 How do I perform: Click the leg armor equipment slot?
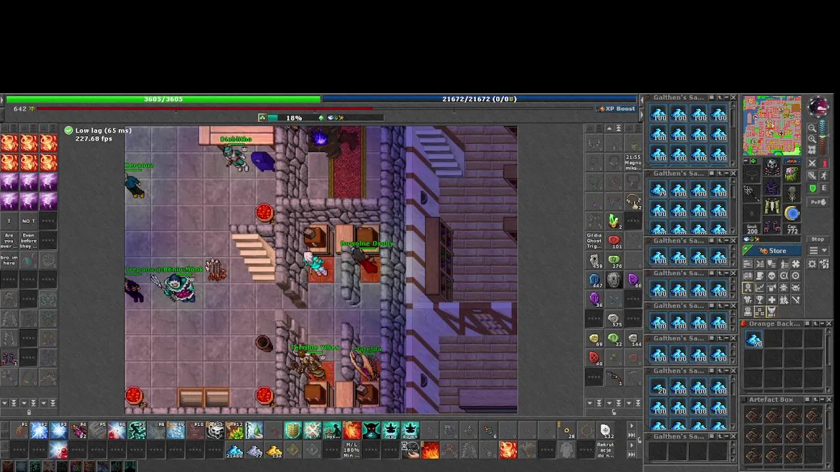click(x=772, y=206)
